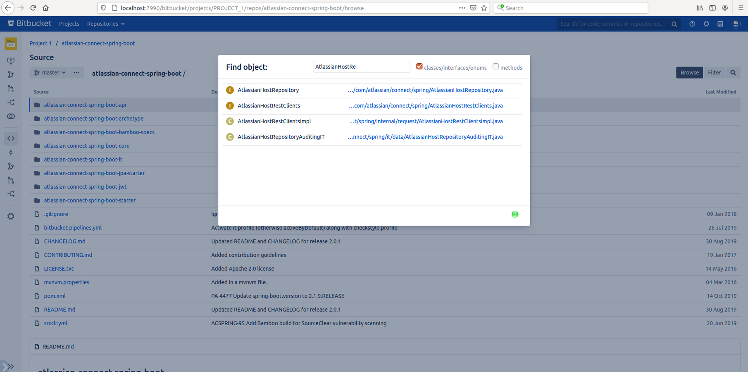The width and height of the screenshot is (748, 372).
Task: Click the class icon beside AtlassianHostRestClientsImpl
Action: (230, 122)
